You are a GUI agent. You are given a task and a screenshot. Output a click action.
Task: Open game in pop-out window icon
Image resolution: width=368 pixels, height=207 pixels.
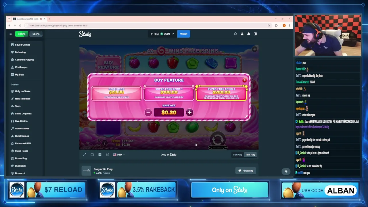click(x=108, y=155)
